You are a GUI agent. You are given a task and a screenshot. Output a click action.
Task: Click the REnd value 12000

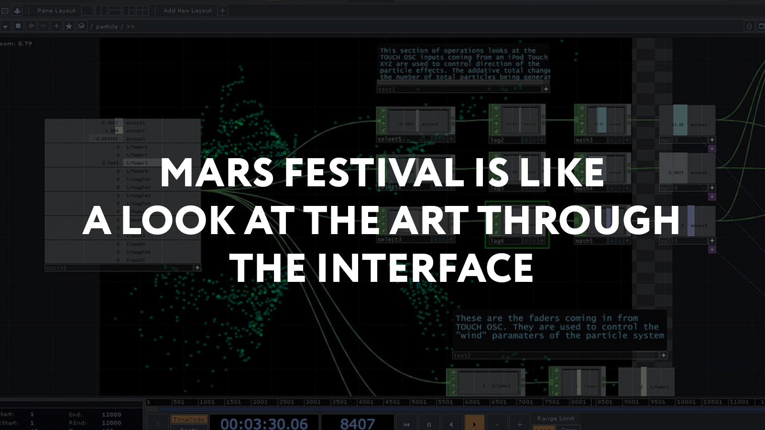coord(111,423)
